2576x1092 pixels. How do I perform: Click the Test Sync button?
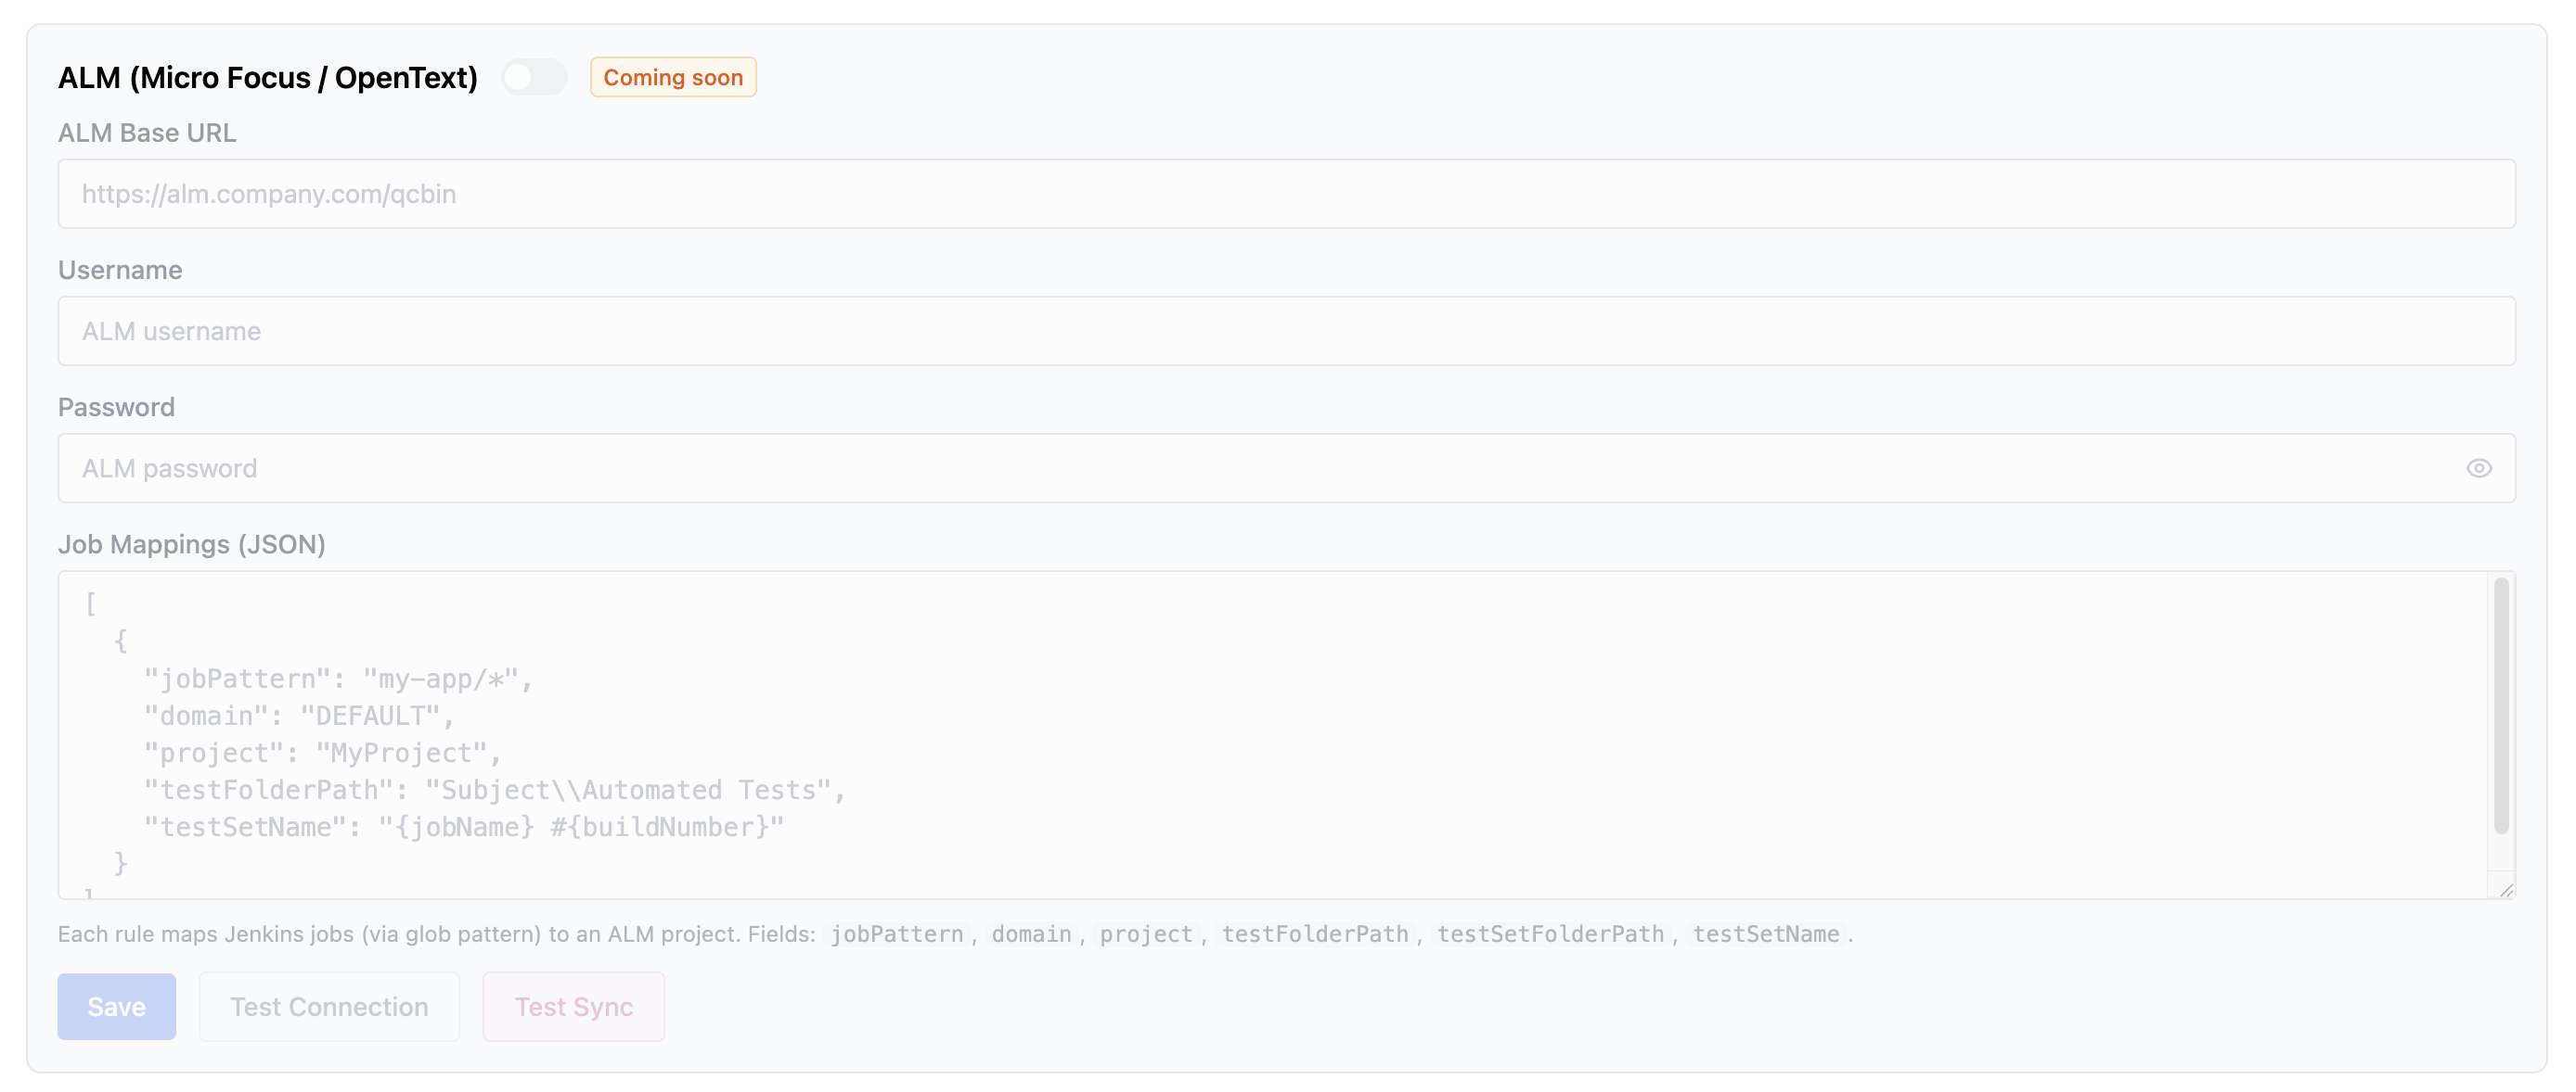tap(573, 1006)
